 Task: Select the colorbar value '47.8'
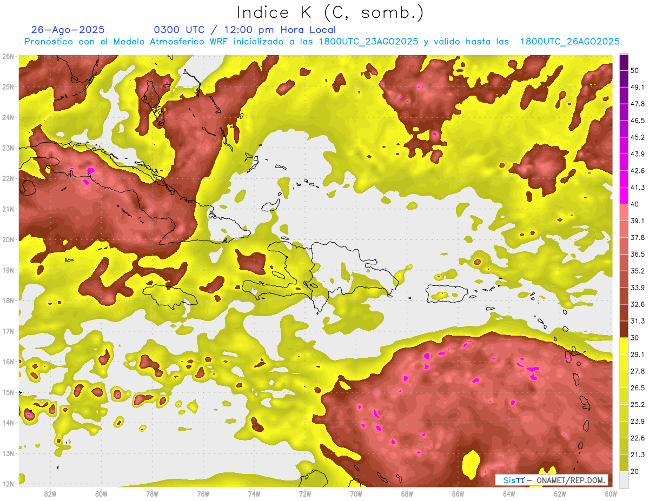(637, 103)
